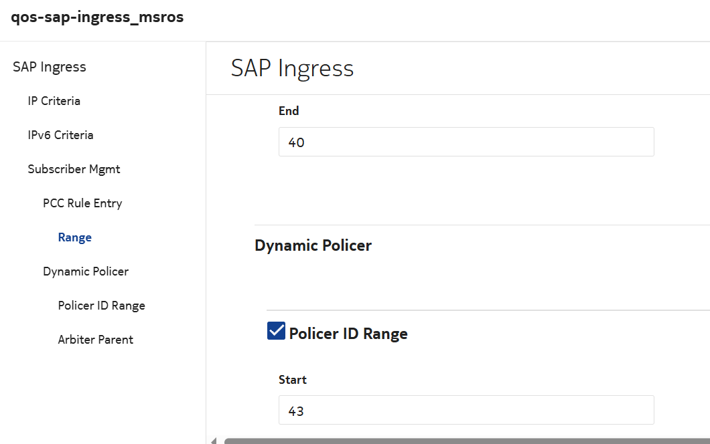Go to Arbiter Parent in the sidebar
Screen dimensions: 710x444
(95, 340)
